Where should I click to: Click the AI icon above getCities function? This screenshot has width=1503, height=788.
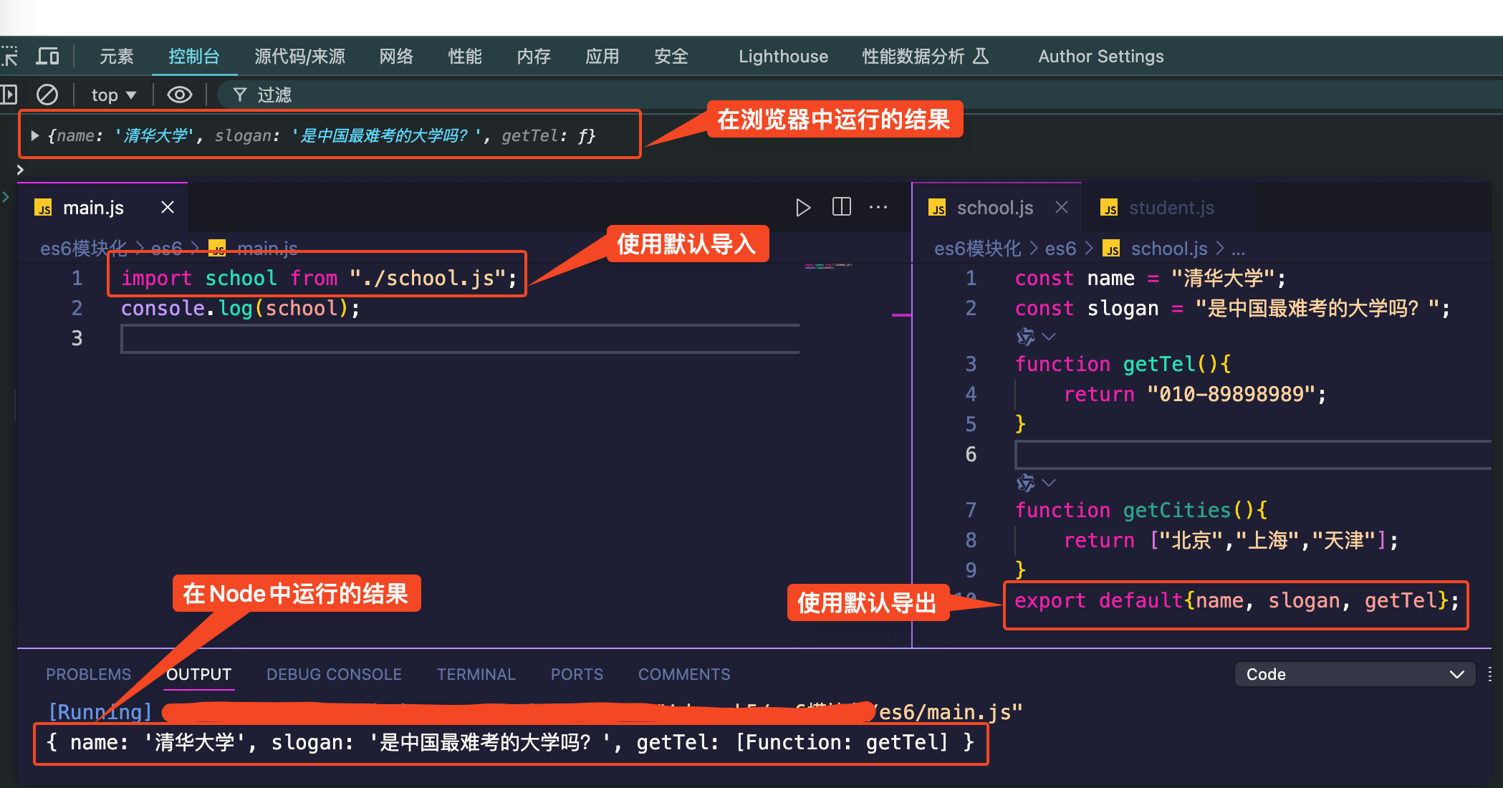(x=1026, y=482)
